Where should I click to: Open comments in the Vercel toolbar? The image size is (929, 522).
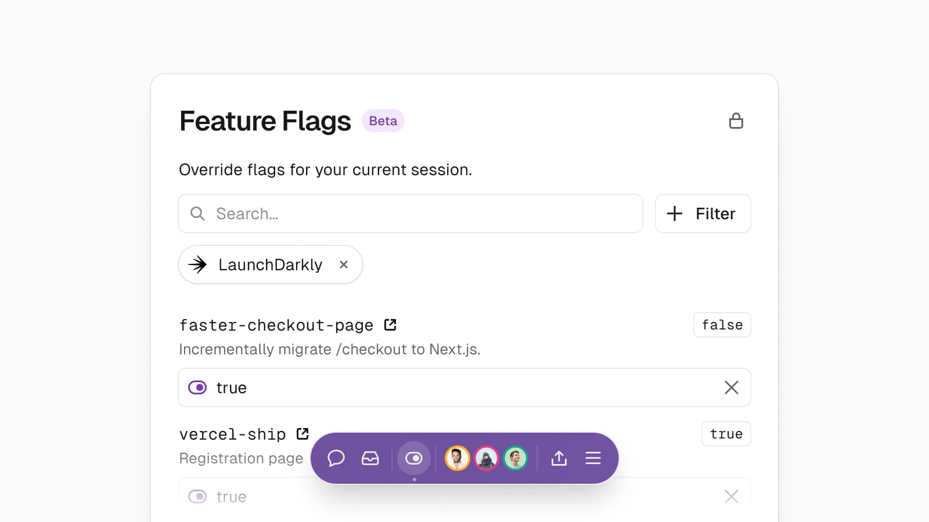(336, 458)
